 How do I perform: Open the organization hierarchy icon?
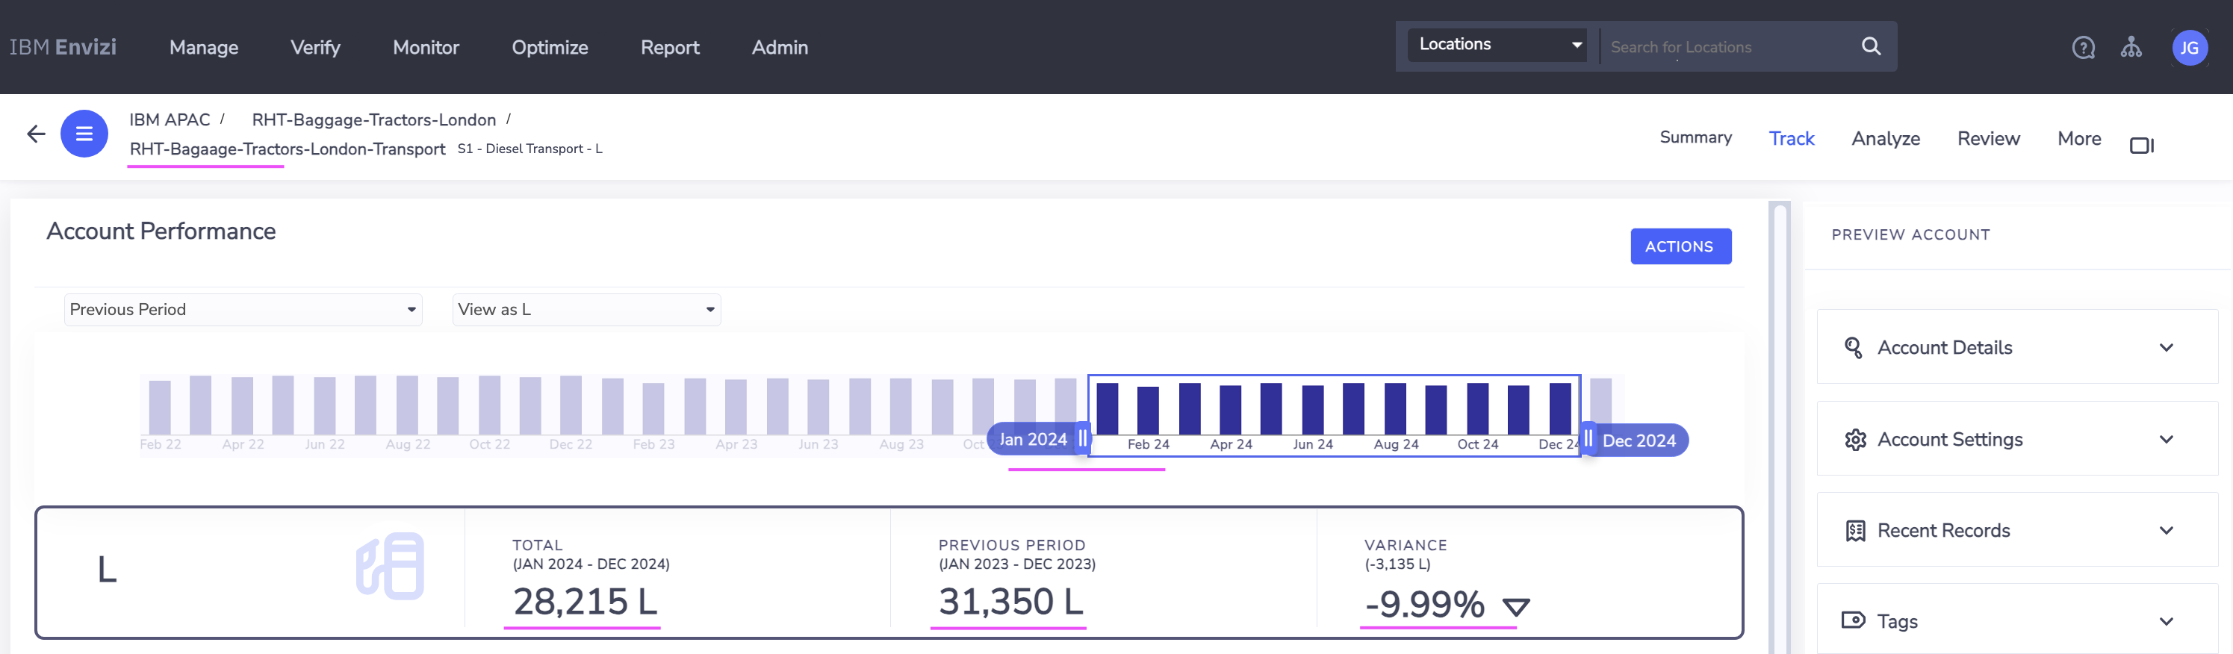(x=2131, y=48)
